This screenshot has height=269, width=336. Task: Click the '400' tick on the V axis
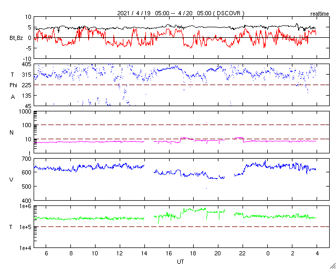pyautogui.click(x=27, y=201)
